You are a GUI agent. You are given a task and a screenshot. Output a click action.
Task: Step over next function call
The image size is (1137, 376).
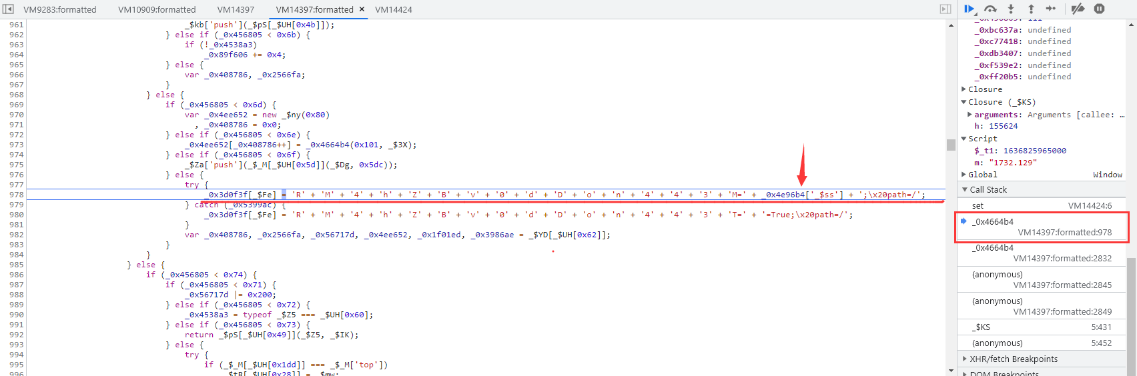pyautogui.click(x=990, y=9)
